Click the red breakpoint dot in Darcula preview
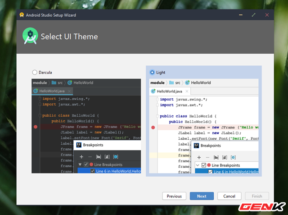This screenshot has width=288, height=215. tap(36, 127)
